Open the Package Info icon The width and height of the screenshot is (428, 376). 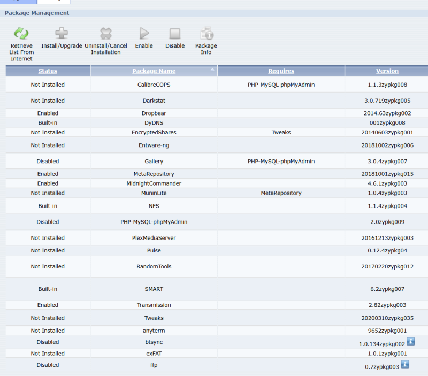(x=207, y=33)
